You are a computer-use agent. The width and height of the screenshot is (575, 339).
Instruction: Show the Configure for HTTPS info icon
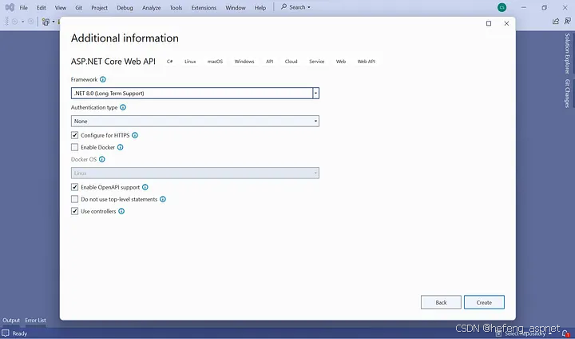click(135, 135)
